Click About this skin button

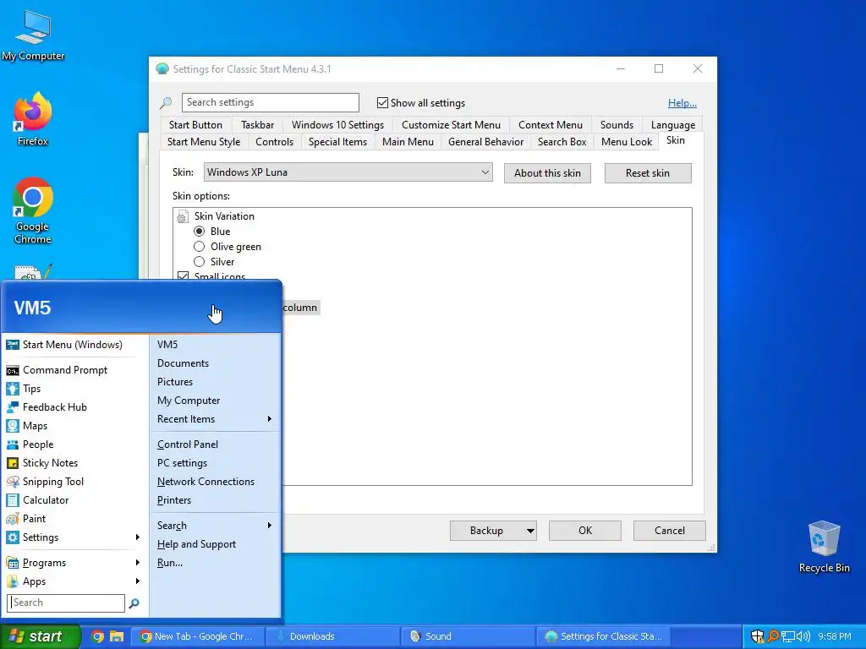pos(547,173)
